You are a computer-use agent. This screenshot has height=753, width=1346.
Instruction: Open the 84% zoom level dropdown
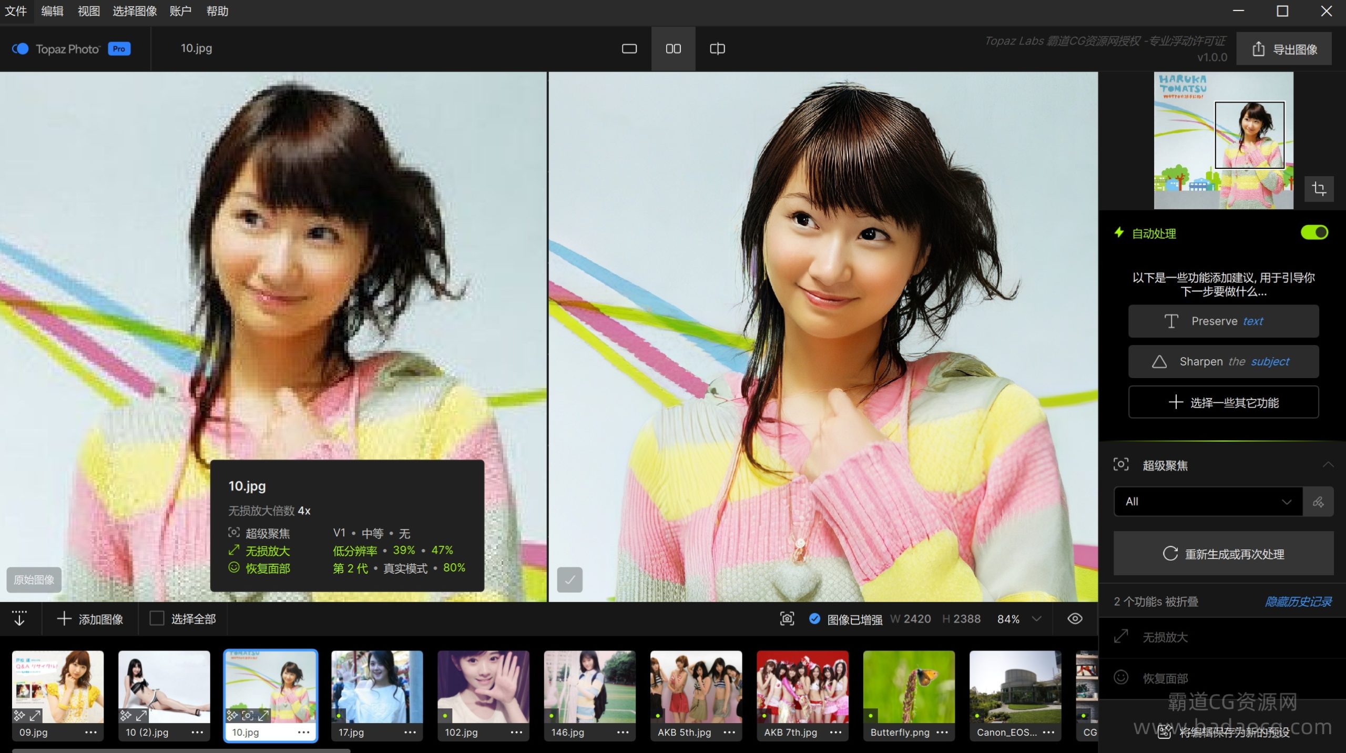click(x=1036, y=618)
